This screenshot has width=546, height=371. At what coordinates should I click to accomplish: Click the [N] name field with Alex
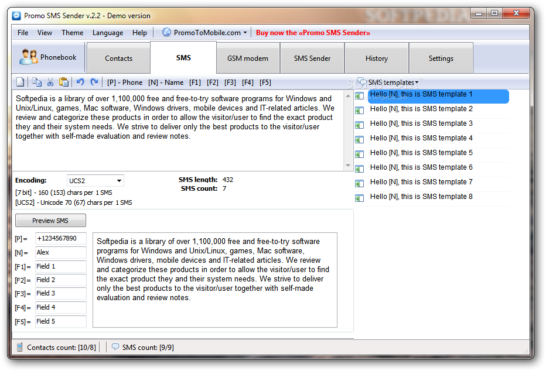point(60,252)
